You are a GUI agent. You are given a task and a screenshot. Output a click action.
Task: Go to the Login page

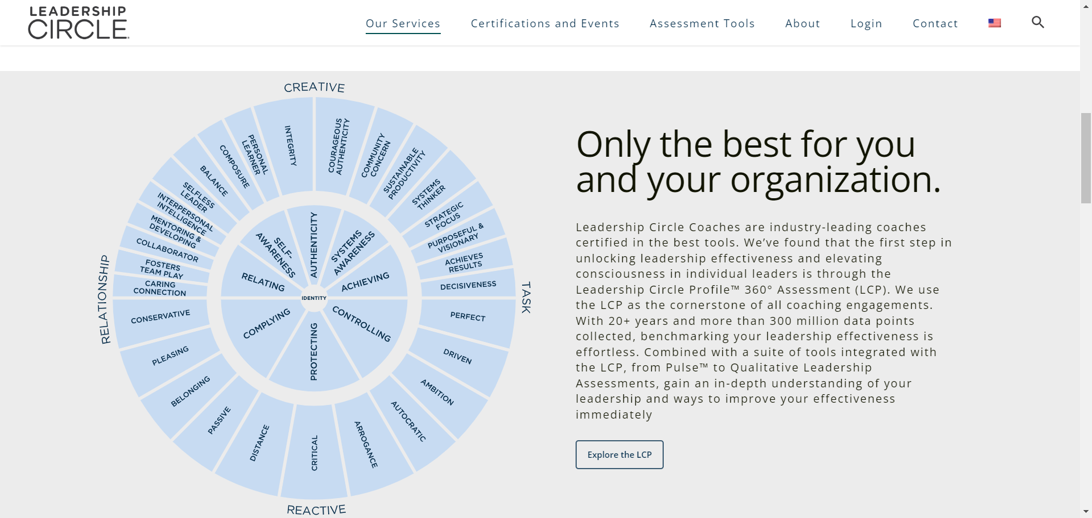point(866,23)
